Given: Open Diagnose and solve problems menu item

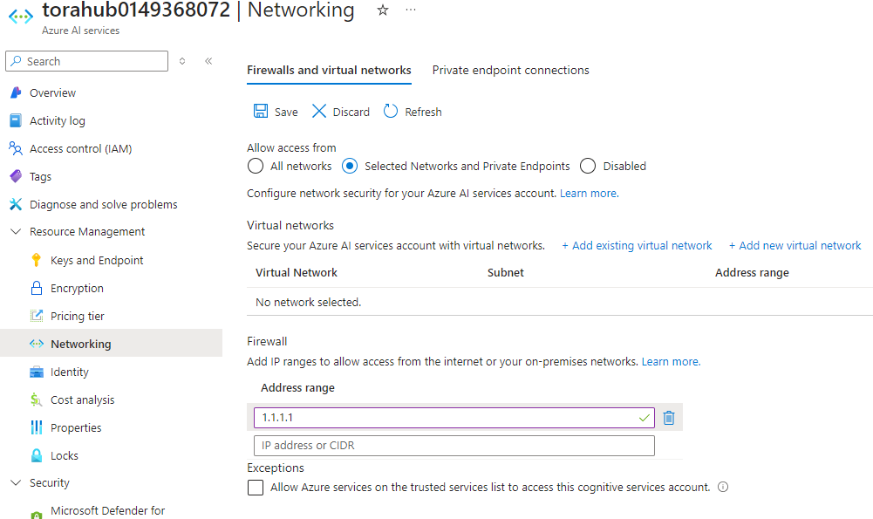Looking at the screenshot, I should click(104, 204).
